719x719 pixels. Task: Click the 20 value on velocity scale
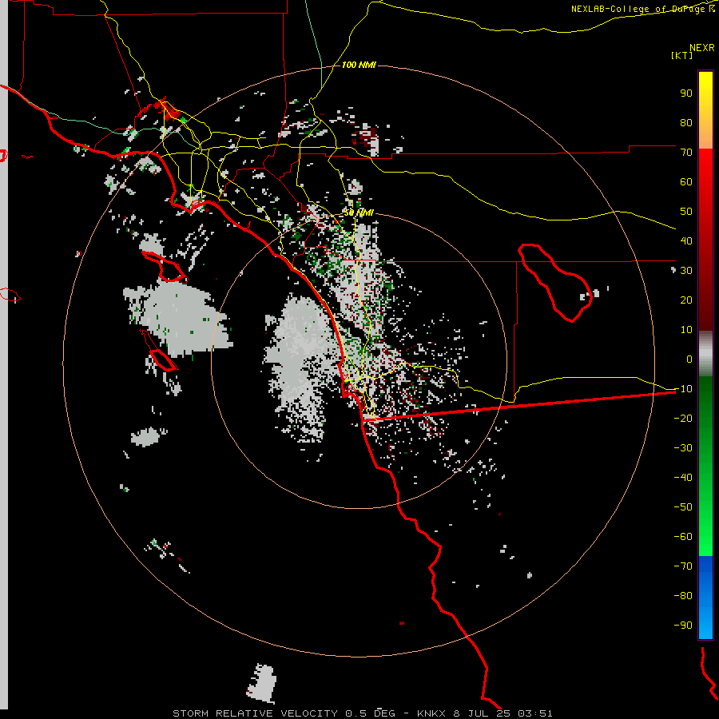point(686,300)
